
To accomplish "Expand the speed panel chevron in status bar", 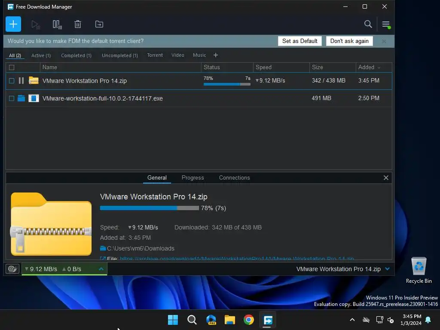I will 101,269.
